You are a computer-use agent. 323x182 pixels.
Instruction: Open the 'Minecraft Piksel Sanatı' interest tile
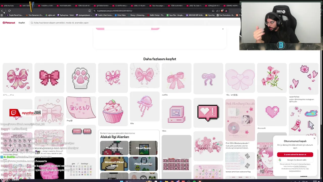tap(114, 164)
